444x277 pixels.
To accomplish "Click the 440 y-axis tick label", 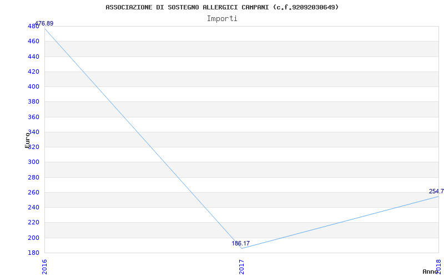I will tap(33, 57).
